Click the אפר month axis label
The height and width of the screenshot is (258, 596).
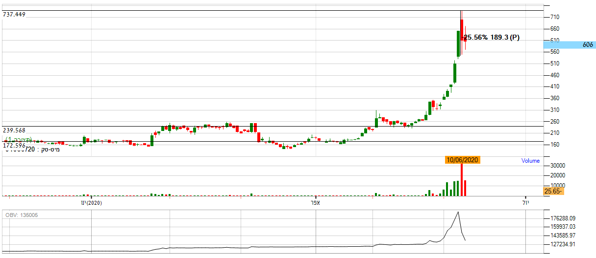pyautogui.click(x=316, y=202)
